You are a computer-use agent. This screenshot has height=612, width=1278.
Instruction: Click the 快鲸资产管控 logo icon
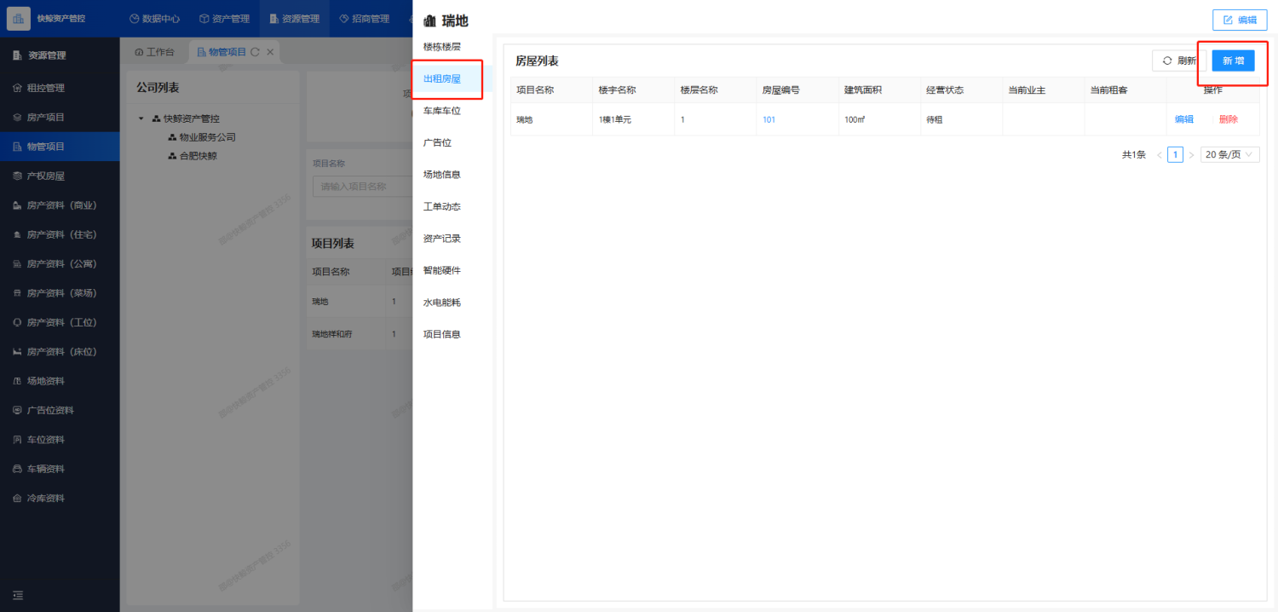click(19, 18)
